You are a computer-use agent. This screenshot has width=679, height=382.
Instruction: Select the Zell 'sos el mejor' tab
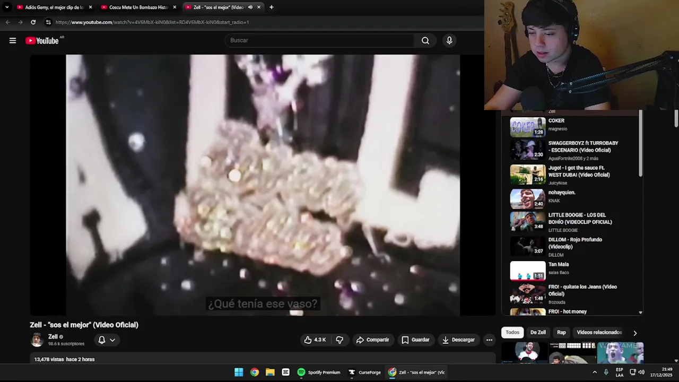218,7
